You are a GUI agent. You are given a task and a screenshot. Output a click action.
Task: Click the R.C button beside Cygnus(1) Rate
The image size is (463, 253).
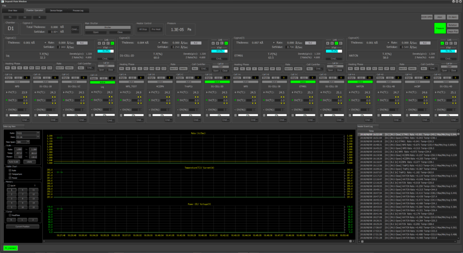click(x=82, y=43)
